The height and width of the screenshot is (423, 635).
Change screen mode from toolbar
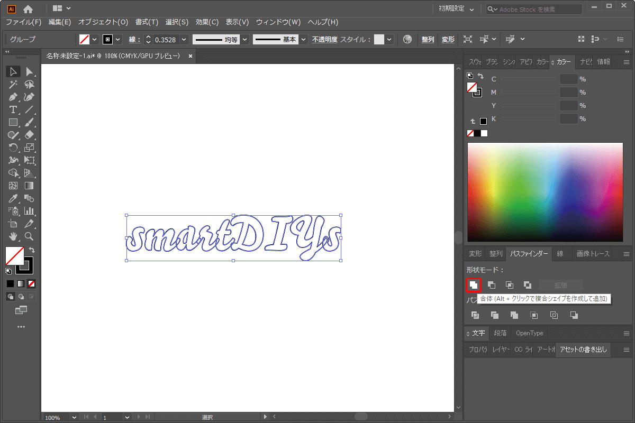point(21,310)
